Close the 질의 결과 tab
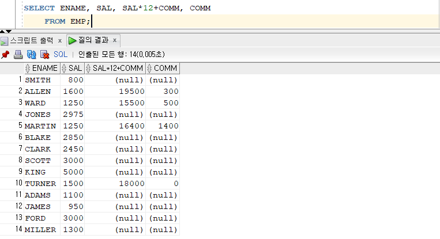The width and height of the screenshot is (440, 239). coord(115,40)
